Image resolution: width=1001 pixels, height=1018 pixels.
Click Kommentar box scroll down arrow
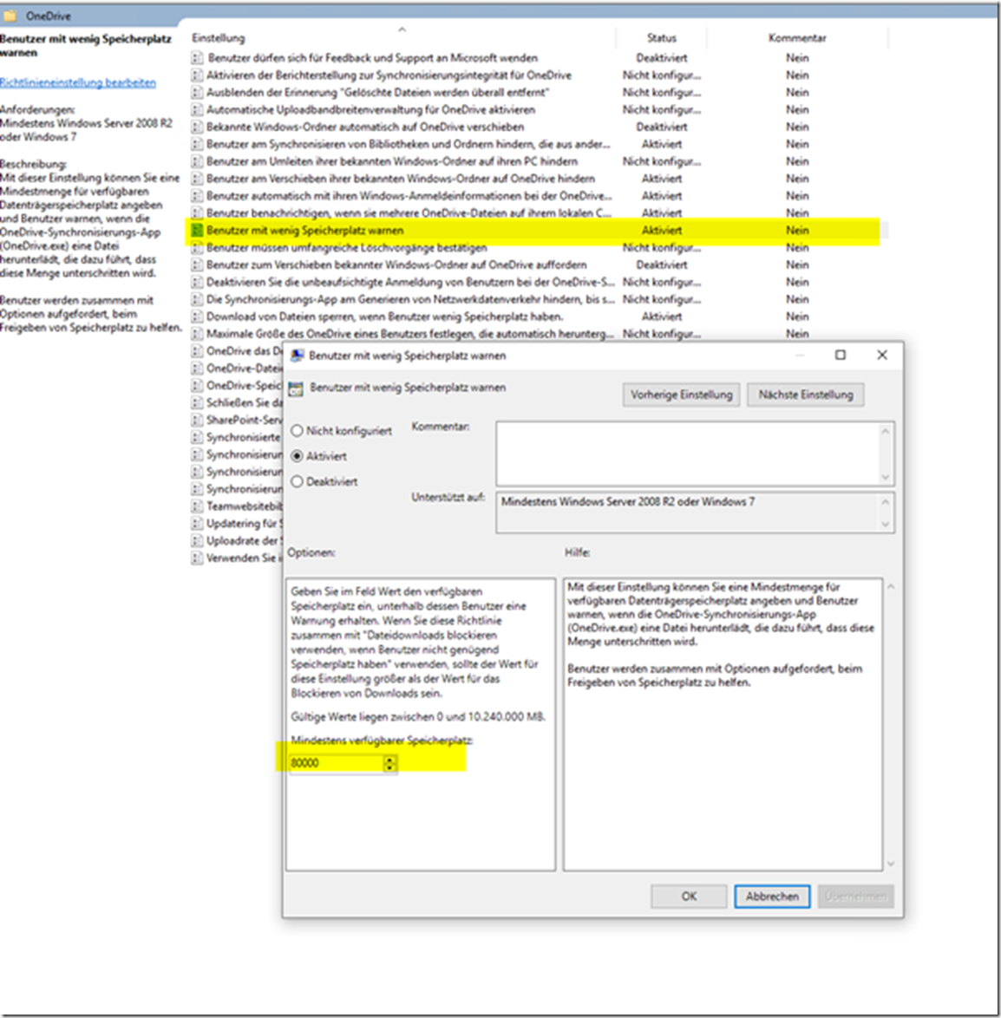click(x=886, y=477)
